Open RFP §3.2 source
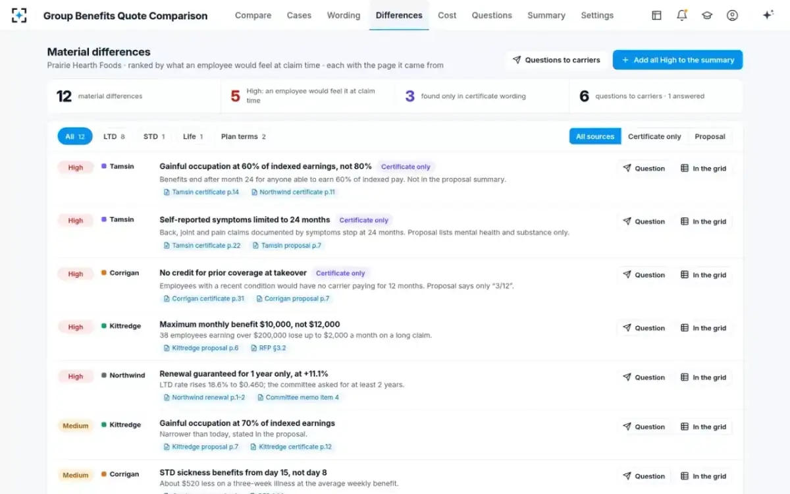This screenshot has width=790, height=494. tap(268, 348)
